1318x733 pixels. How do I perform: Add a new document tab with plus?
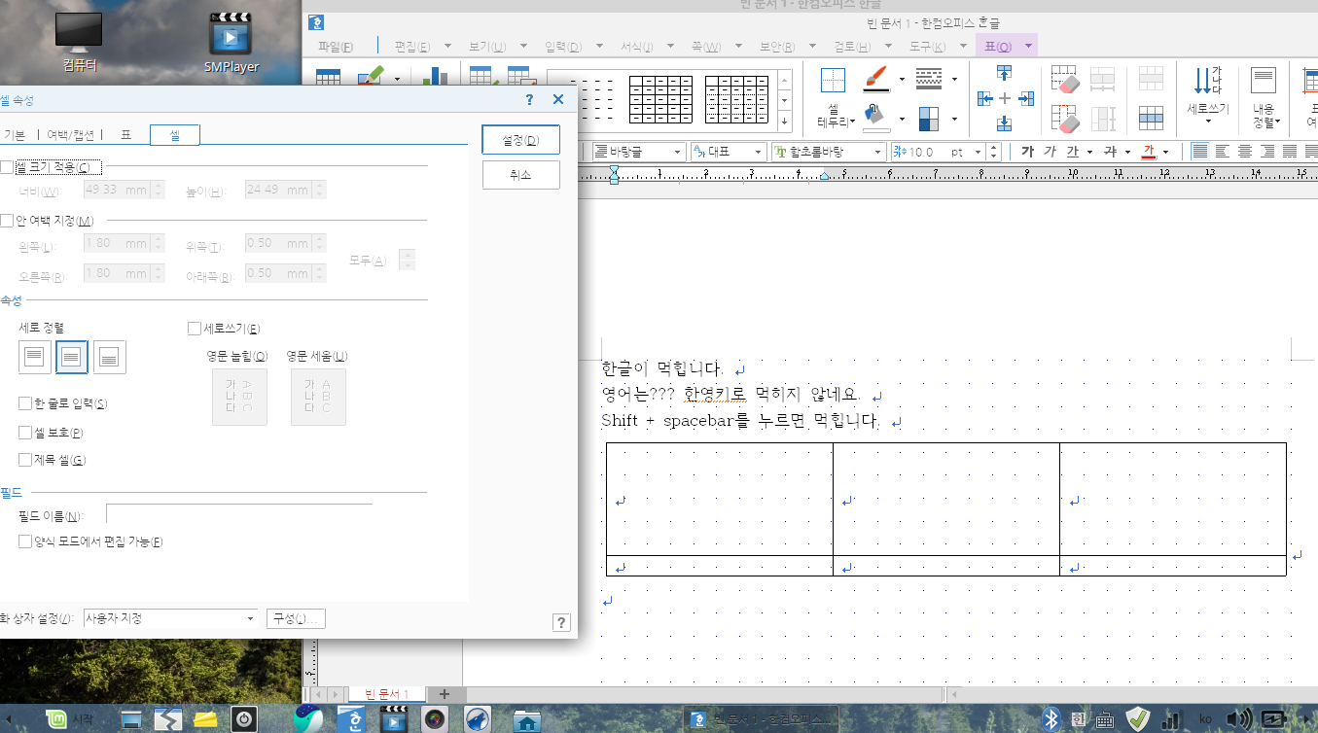pos(445,693)
